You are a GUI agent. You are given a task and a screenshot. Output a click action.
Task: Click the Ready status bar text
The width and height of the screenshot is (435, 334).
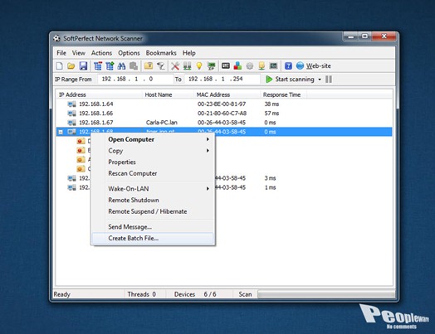(x=62, y=294)
